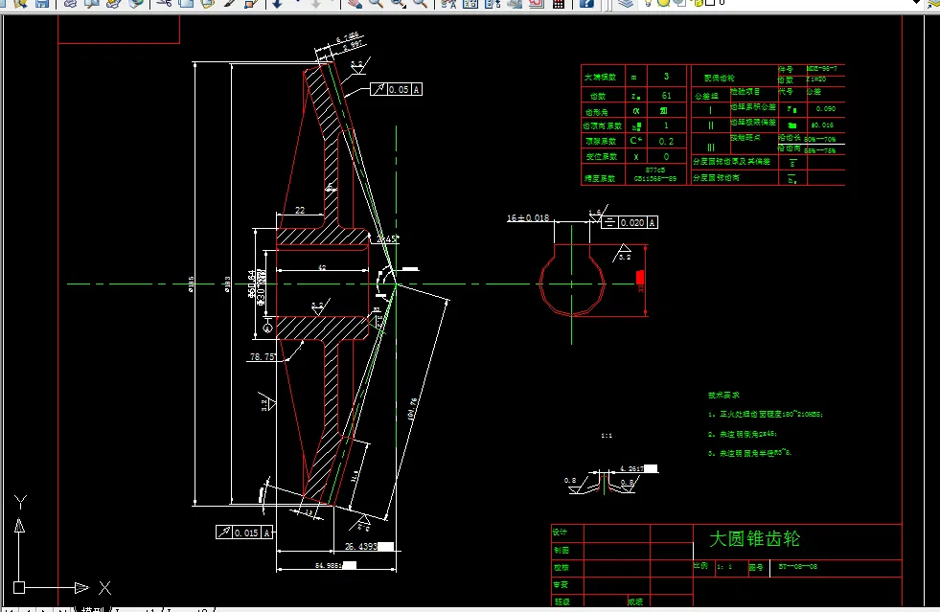The height and width of the screenshot is (612, 940).
Task: Toggle layer 0 freeze sun icon
Action: (663, 3)
